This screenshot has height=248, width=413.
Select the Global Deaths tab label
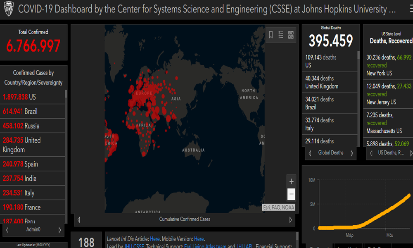[x=331, y=153]
